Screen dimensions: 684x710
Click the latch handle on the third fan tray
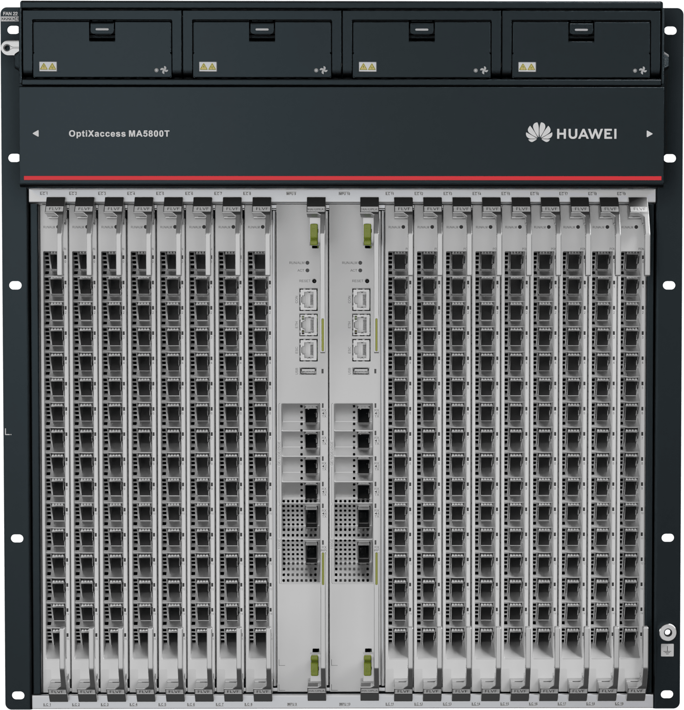[422, 30]
